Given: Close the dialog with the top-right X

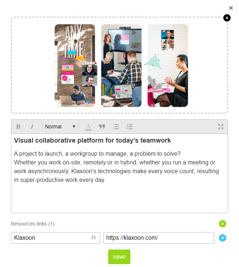Looking at the screenshot, I should coord(231,8).
